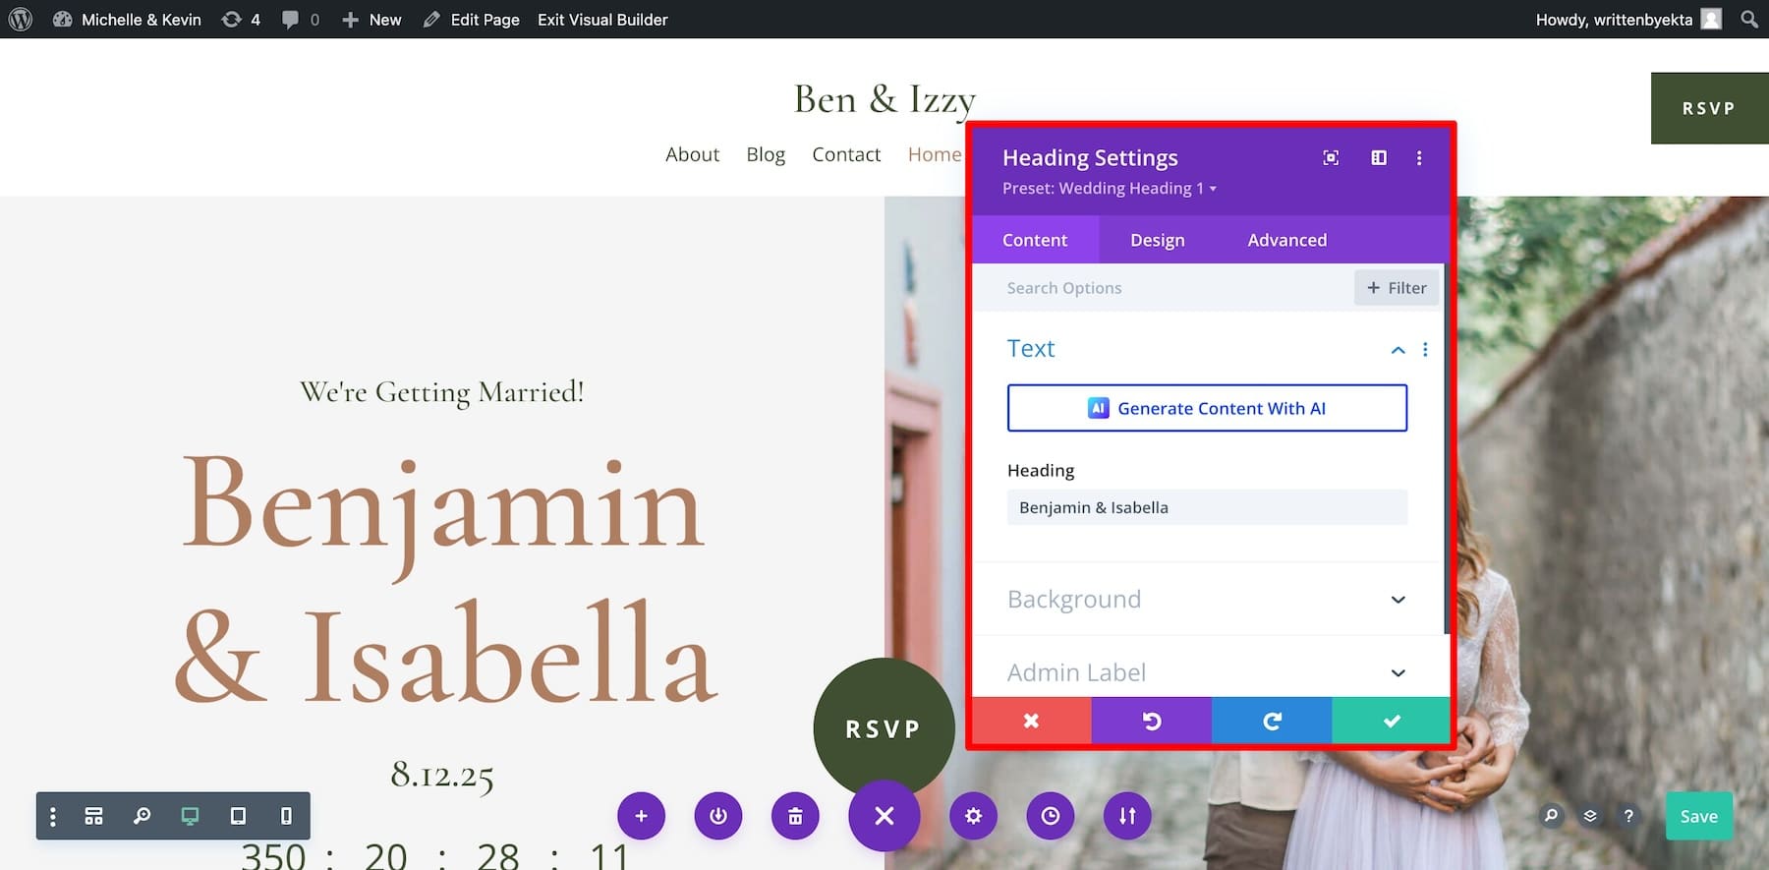Screen dimensions: 1769x870
Task: Snap settings modal to sidebar icon
Action: pos(1379,158)
